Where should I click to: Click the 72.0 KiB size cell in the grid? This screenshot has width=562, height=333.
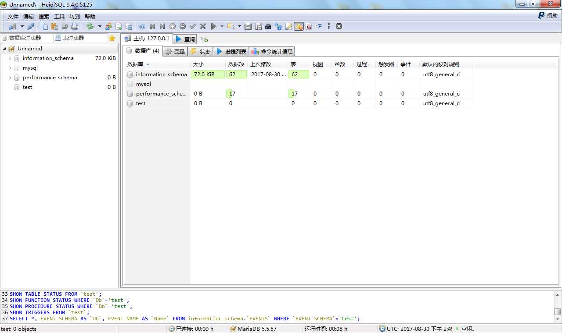[208, 74]
